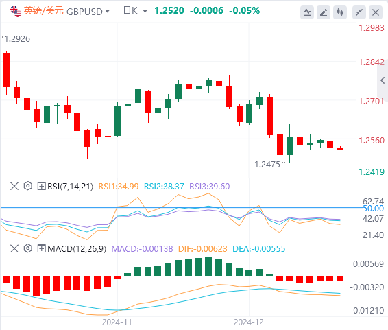Click the 1.2560 price axis label
The width and height of the screenshot is (388, 330).
tap(372, 141)
